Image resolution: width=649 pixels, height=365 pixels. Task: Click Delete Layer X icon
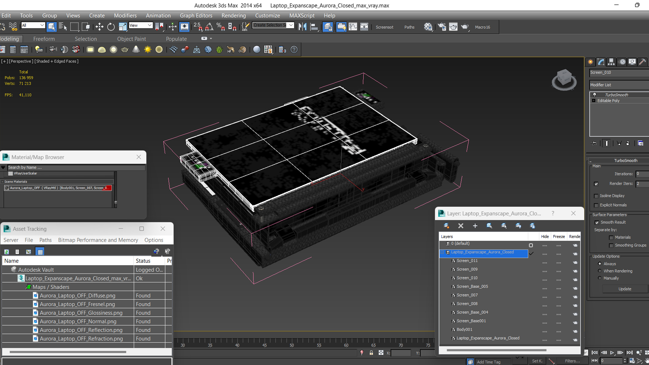(461, 226)
